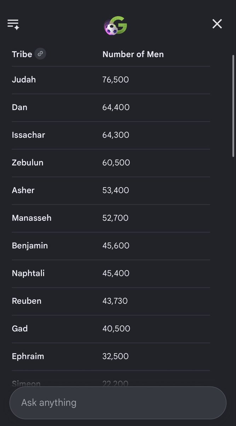Select the Number of Men header
Screen dimensions: 236x426
pos(133,54)
